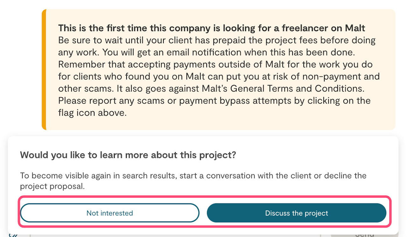Click 'Please report any scams' sentence start
This screenshot has height=237, width=407.
click(x=112, y=101)
